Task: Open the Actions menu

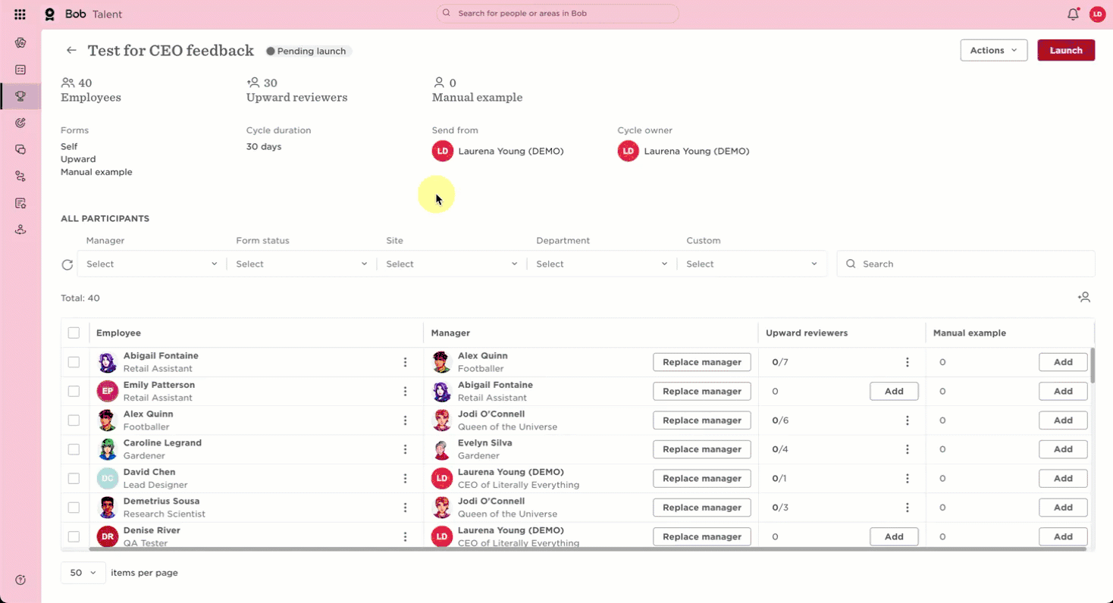Action: click(x=993, y=50)
